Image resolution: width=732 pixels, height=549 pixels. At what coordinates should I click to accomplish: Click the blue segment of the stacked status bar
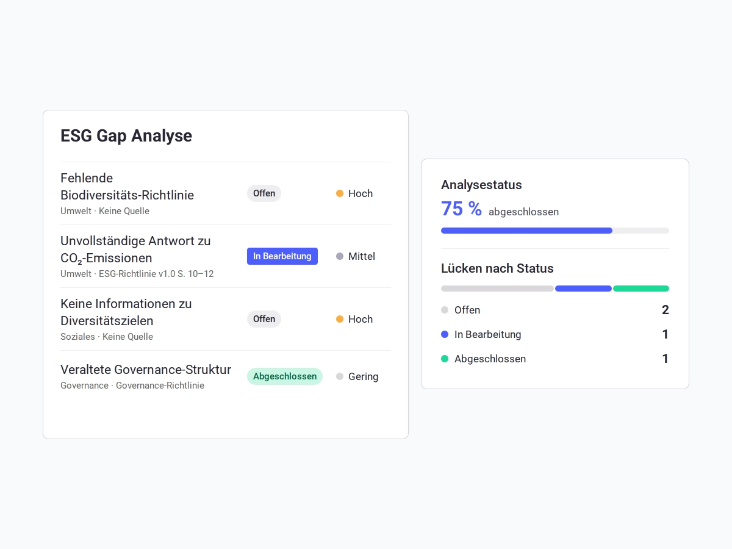583,289
